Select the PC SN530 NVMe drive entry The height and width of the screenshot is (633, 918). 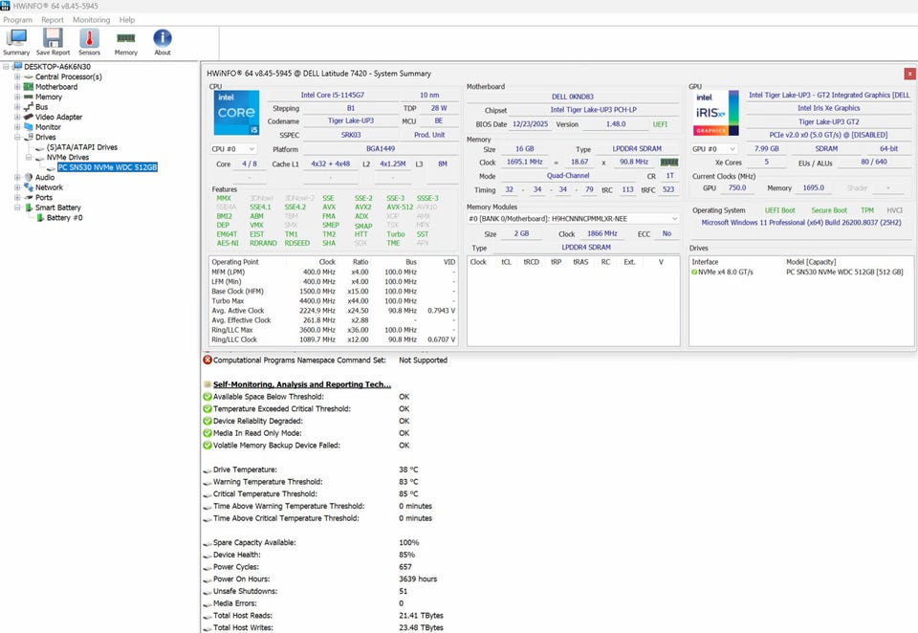click(x=107, y=167)
